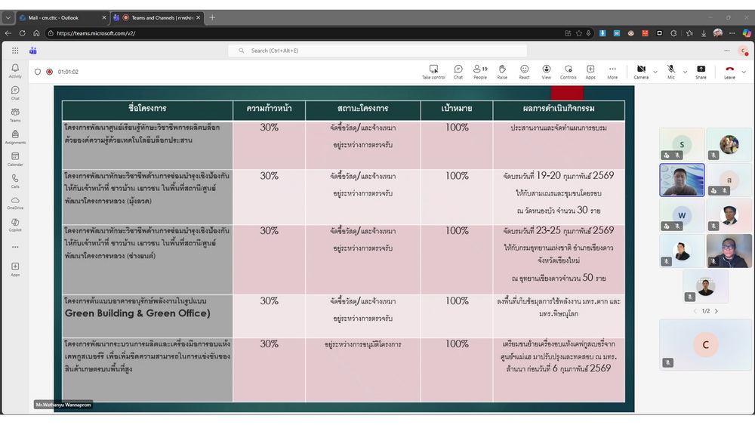
Task: Expand the Mic options dropdown arrow
Action: point(685,72)
